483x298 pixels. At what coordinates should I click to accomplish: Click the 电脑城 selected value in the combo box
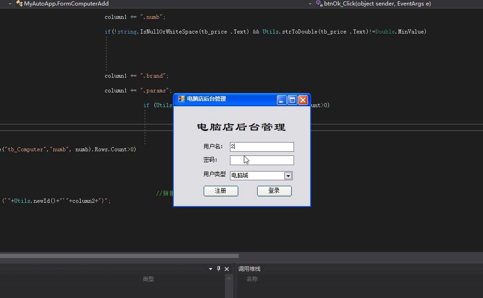[240, 175]
